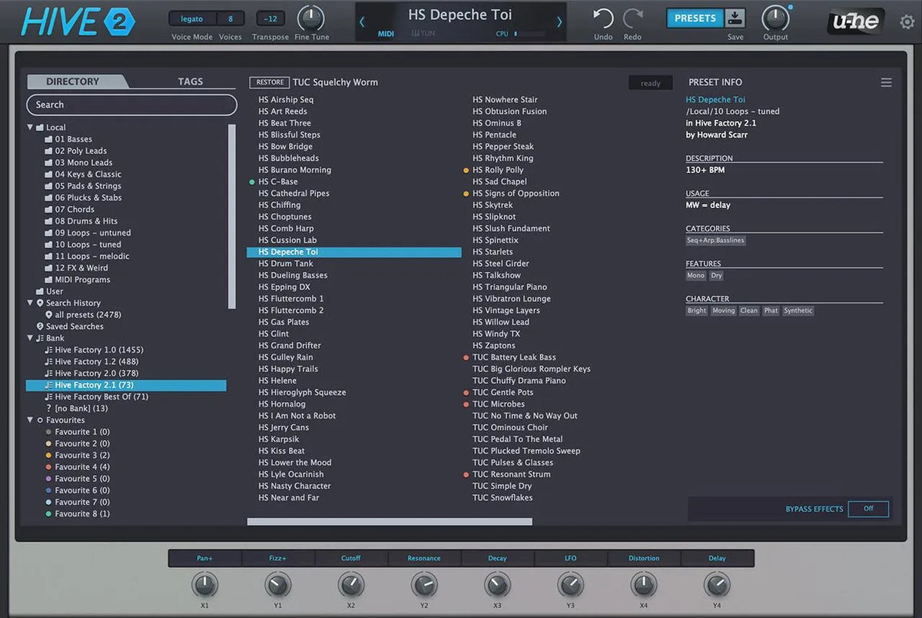Toggle the PRESETS browser button
The width and height of the screenshot is (922, 618).
point(695,18)
